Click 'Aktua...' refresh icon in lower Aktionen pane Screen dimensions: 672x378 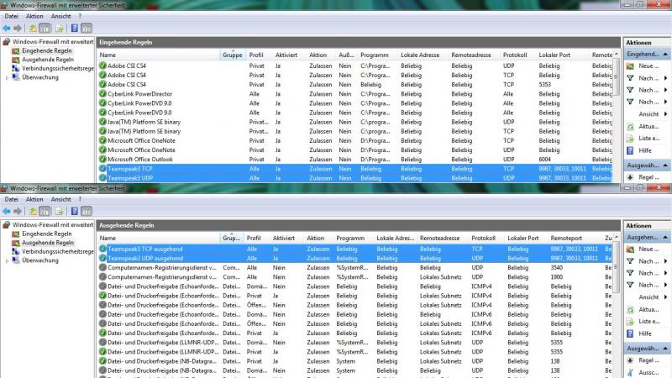pos(631,308)
